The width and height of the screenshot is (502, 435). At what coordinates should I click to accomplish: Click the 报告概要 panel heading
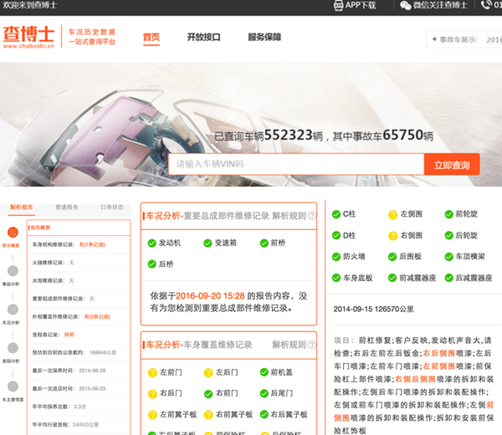point(39,228)
